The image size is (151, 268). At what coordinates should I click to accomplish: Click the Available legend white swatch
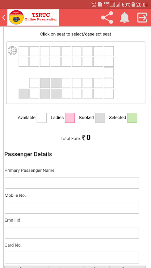(x=42, y=118)
